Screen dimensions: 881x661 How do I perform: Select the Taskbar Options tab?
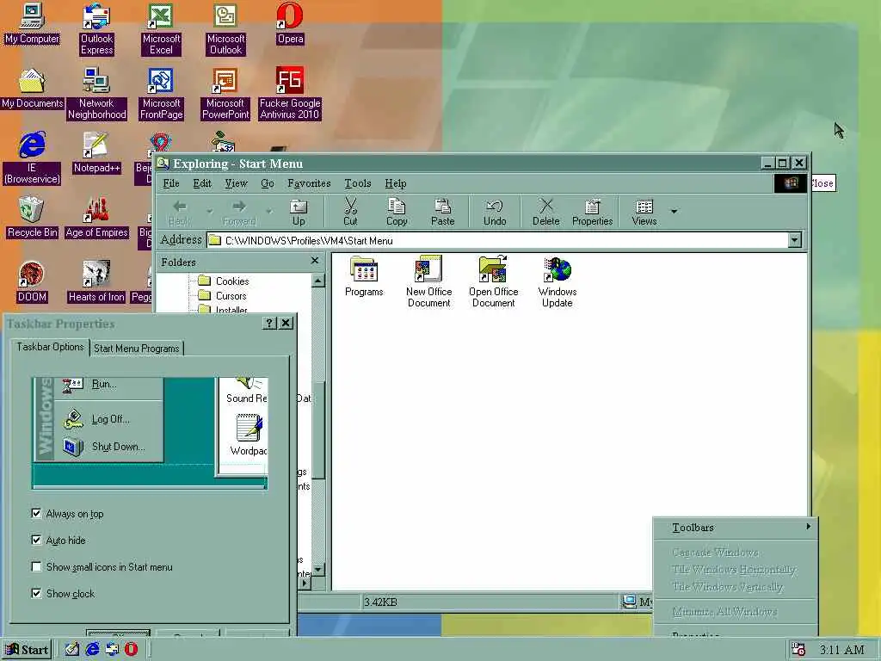(x=50, y=347)
